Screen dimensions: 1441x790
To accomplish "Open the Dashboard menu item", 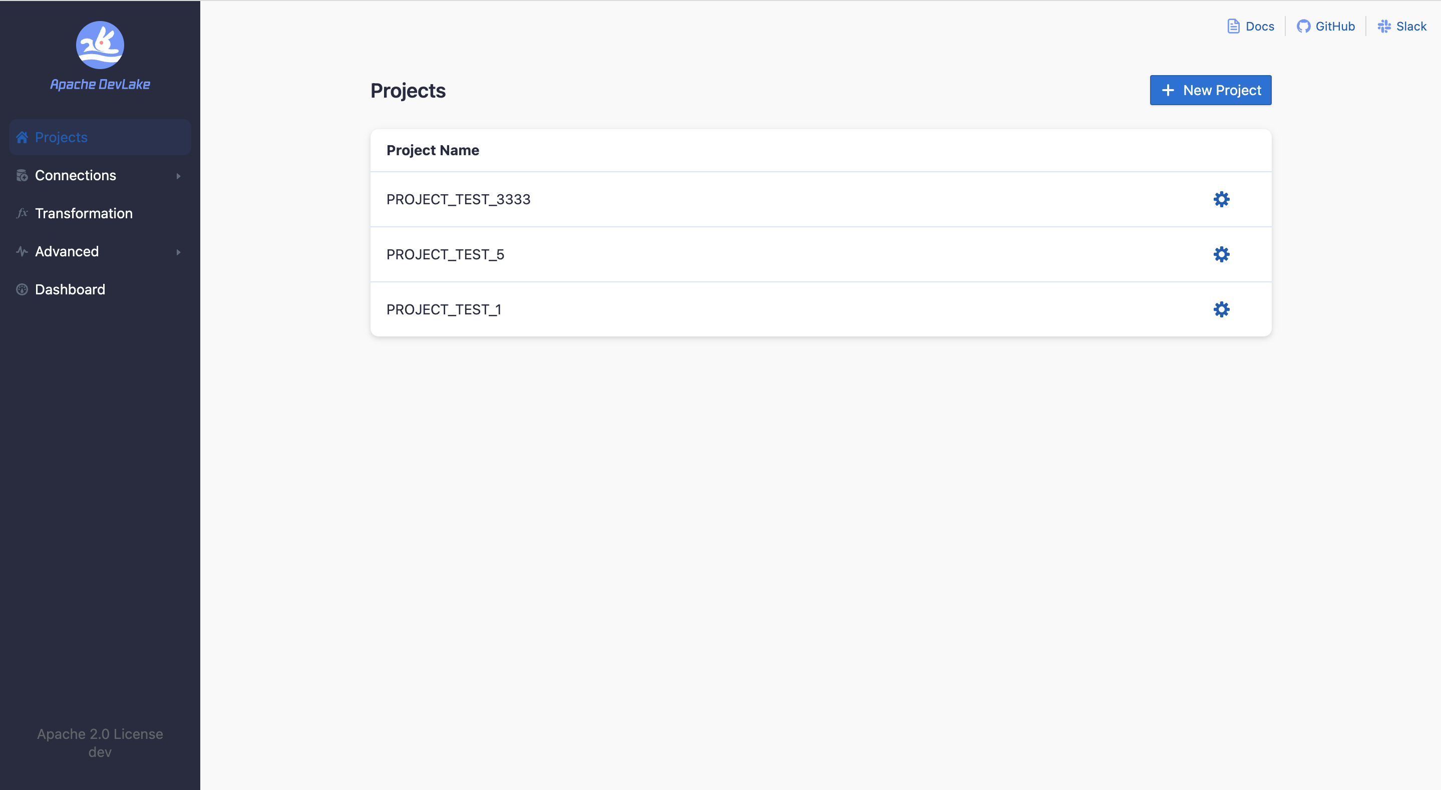I will tap(70, 289).
